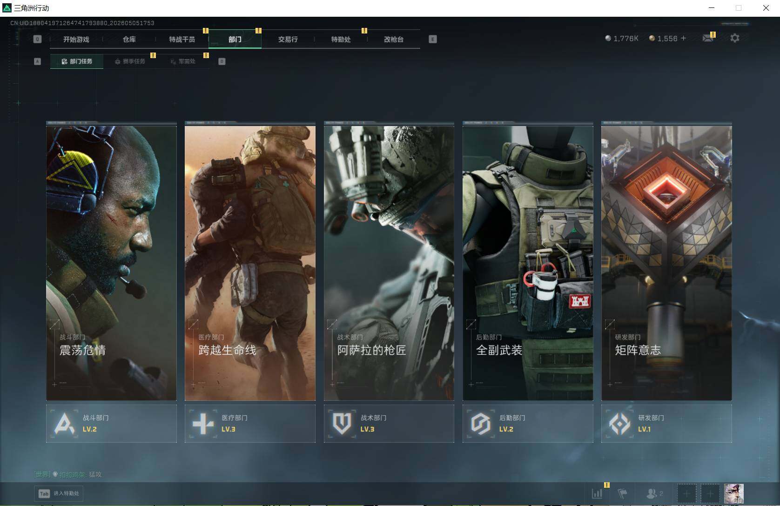Open the 震荡危情 combat department card
Image resolution: width=780 pixels, height=506 pixels.
point(111,263)
